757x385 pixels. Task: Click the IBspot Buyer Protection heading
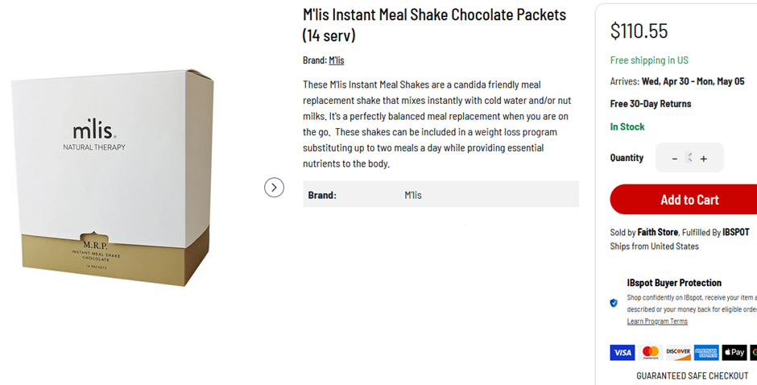674,283
